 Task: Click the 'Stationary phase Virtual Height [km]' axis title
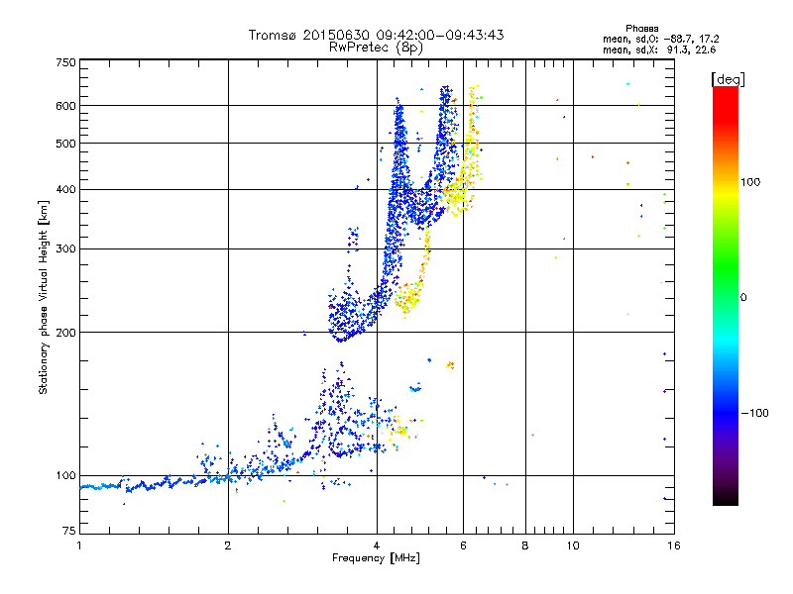click(x=44, y=297)
